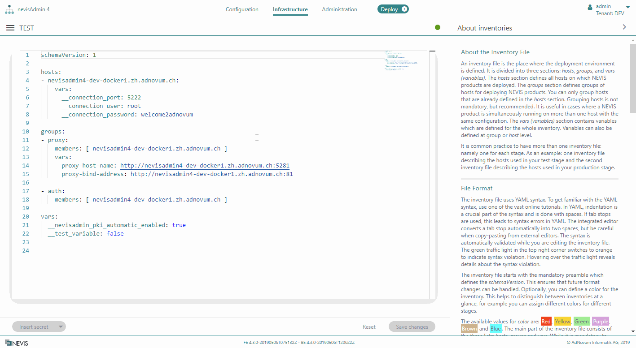Viewport: 636px width, 348px height.
Task: Click the play arrow icon on Deploy
Action: point(404,9)
